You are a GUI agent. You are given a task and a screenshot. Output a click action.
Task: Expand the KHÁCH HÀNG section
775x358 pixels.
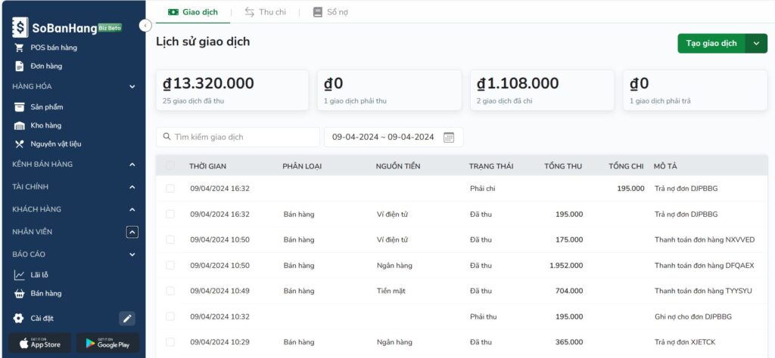132,209
